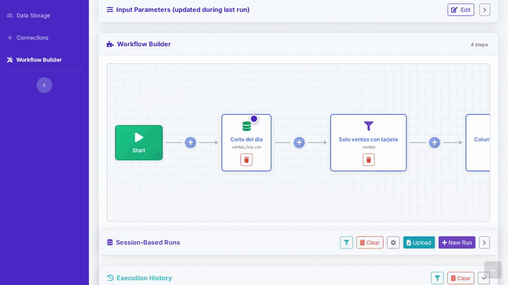Delete the Solo ventas con tarjeta step

tap(368, 160)
